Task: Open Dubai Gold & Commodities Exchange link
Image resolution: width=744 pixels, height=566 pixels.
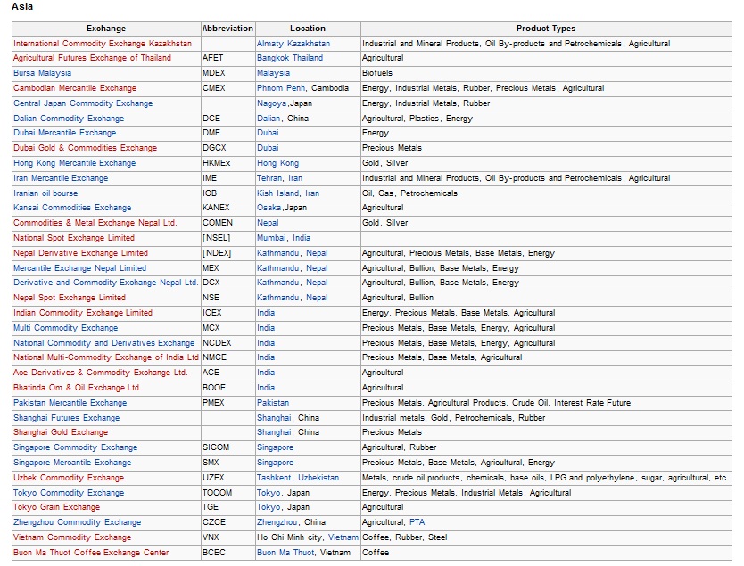Action: tap(85, 148)
